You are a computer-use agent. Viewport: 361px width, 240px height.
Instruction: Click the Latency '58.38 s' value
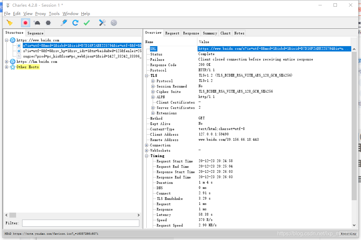(x=206, y=215)
